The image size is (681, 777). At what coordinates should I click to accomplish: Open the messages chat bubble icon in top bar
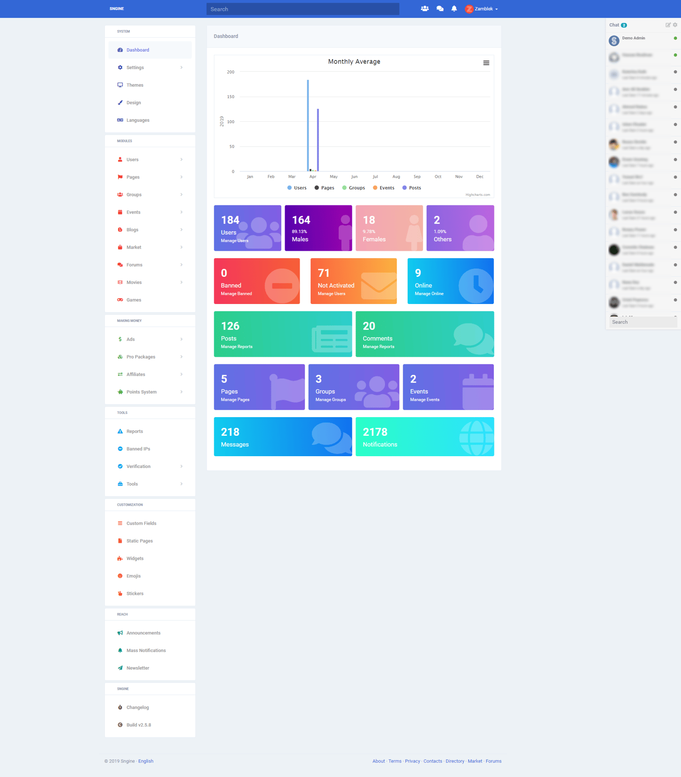click(440, 9)
